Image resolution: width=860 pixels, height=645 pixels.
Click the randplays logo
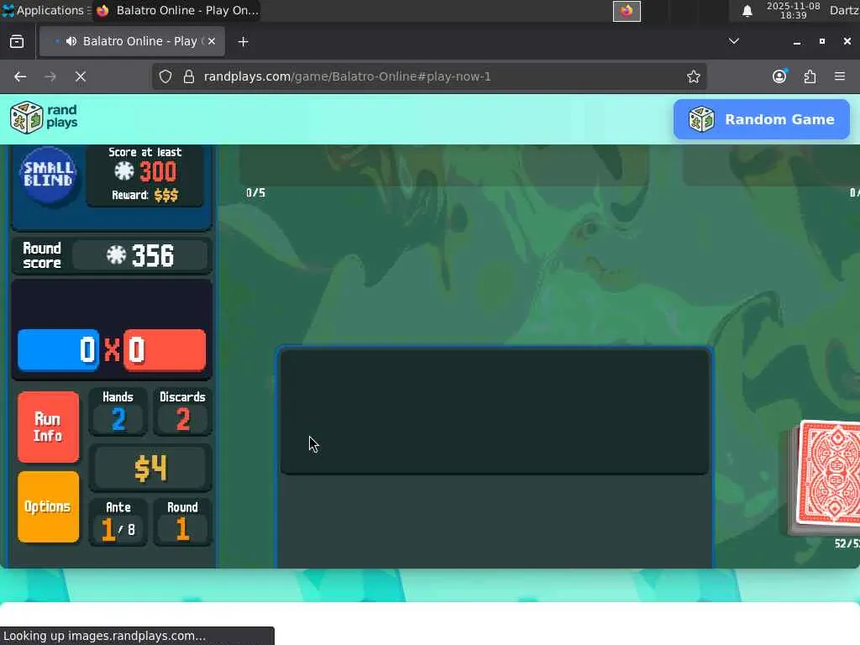[44, 117]
